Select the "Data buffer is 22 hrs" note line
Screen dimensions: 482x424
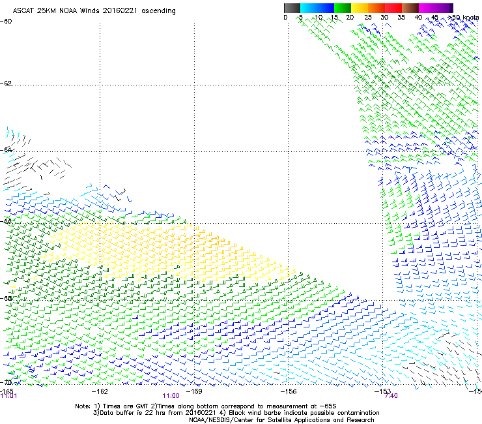(236, 413)
